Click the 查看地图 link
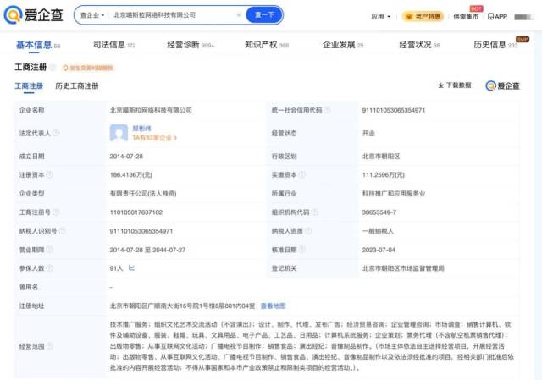The height and width of the screenshot is (380, 542). click(273, 306)
